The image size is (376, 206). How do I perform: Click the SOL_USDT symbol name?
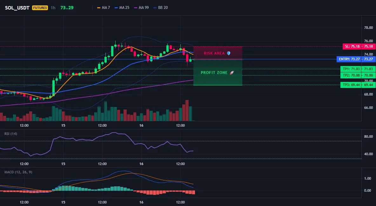tap(17, 8)
